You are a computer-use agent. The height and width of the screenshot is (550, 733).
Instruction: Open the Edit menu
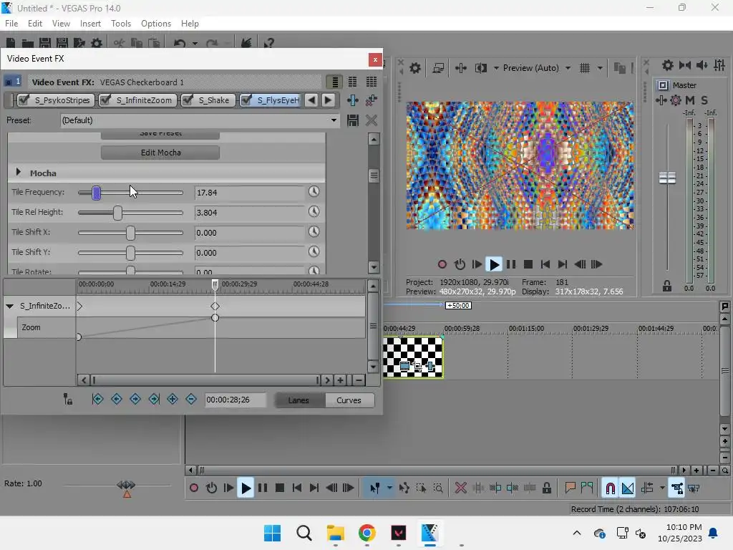click(x=35, y=24)
